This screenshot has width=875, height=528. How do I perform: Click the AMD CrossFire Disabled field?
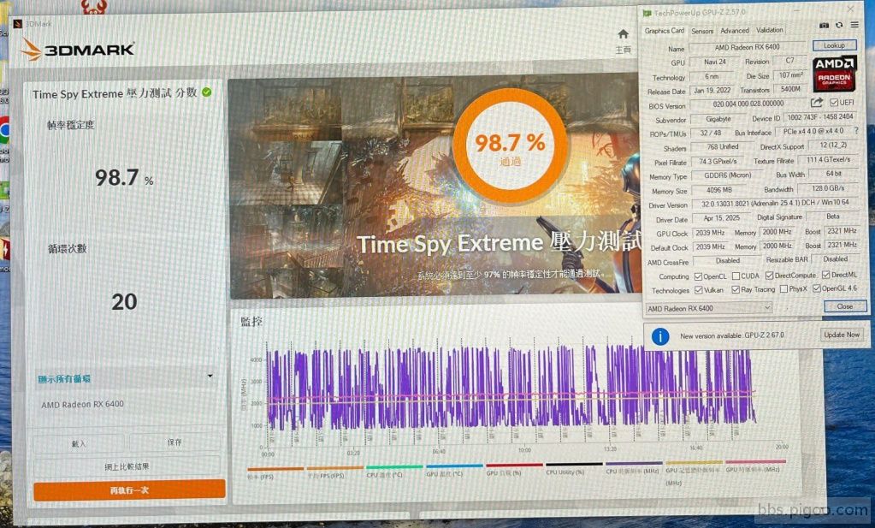click(727, 260)
